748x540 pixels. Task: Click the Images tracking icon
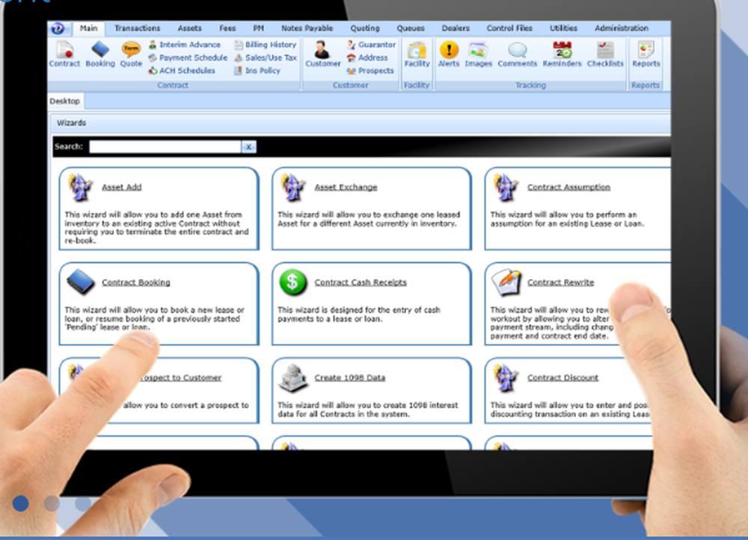point(478,54)
